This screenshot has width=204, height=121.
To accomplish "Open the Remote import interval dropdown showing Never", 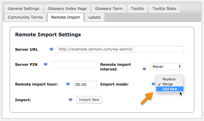I will (x=166, y=66).
